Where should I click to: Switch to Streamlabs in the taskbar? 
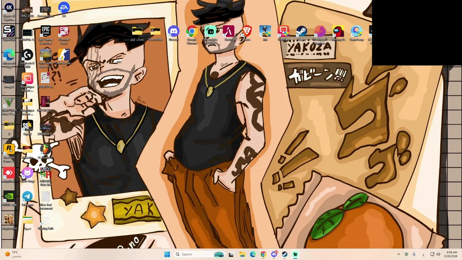pyautogui.click(x=295, y=254)
